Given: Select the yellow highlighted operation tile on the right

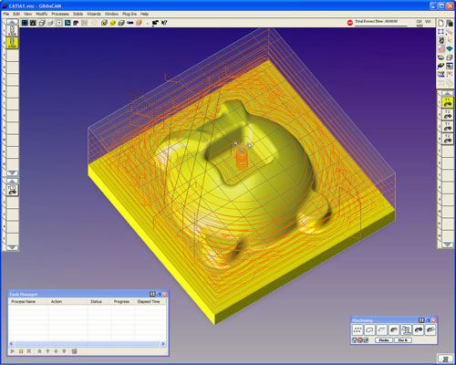Looking at the screenshot, I should click(x=447, y=102).
